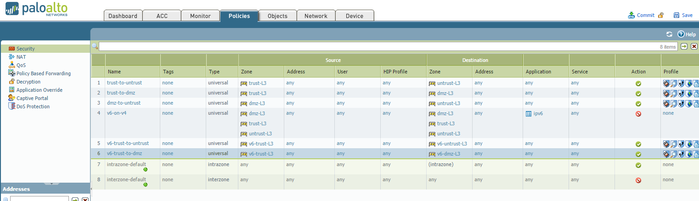Click the gear icon under intrazone-default
The width and height of the screenshot is (699, 201).
point(146,169)
